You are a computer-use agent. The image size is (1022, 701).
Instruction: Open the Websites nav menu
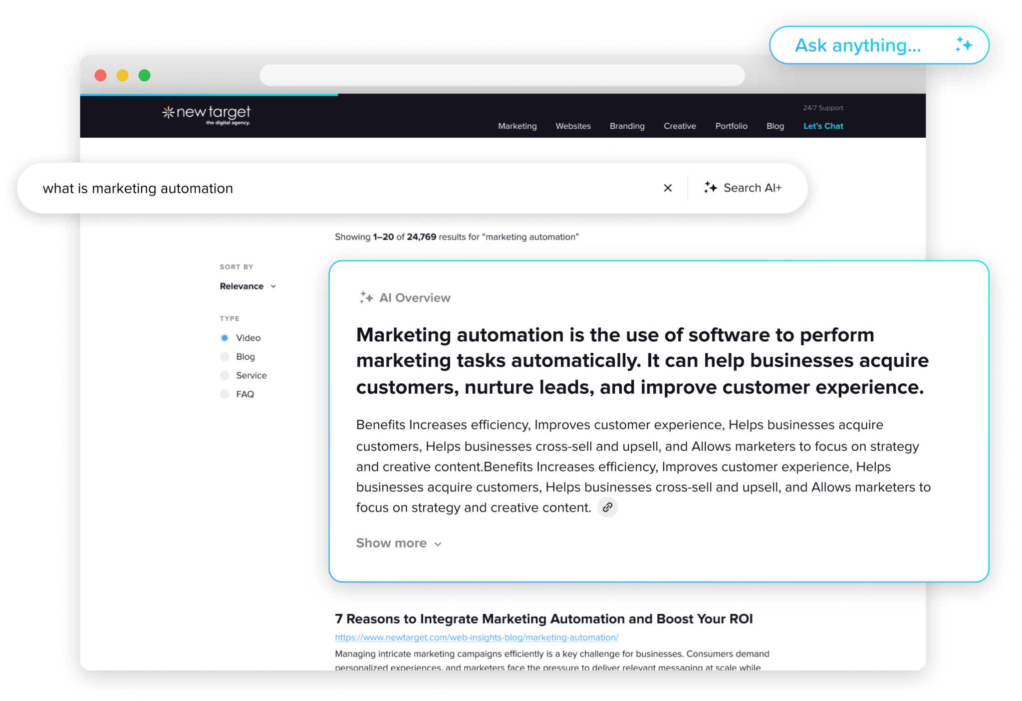pos(573,126)
